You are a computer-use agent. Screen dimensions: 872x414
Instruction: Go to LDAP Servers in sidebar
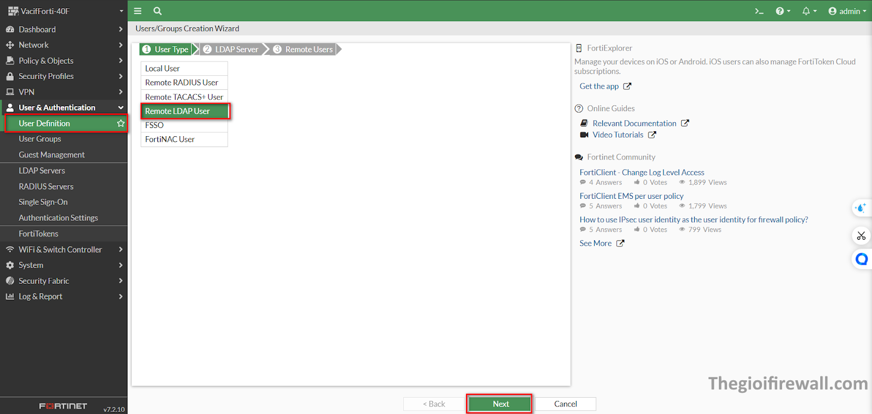(42, 171)
